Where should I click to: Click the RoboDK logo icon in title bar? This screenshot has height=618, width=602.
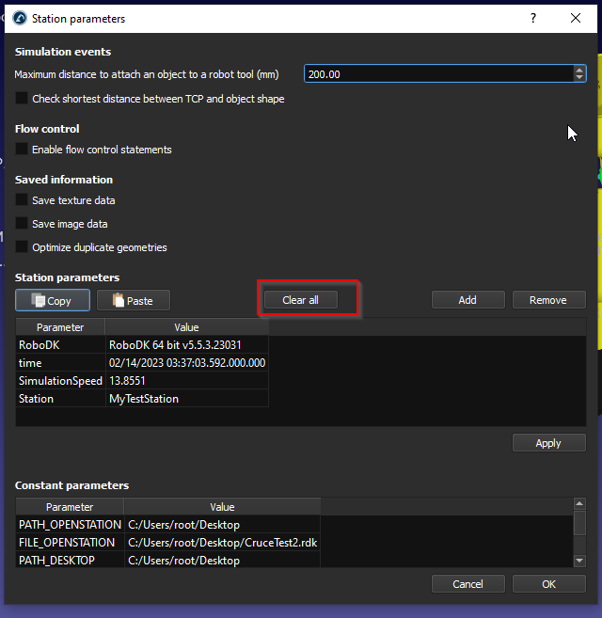pyautogui.click(x=18, y=18)
